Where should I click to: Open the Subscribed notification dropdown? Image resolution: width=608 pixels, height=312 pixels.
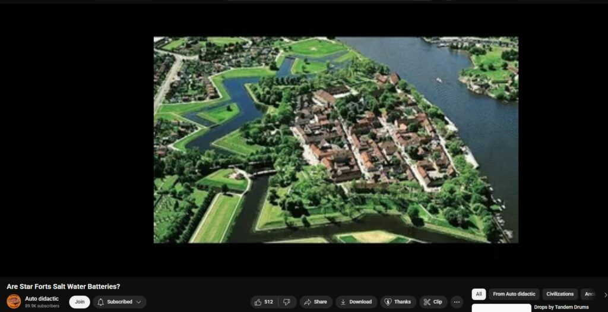point(119,302)
